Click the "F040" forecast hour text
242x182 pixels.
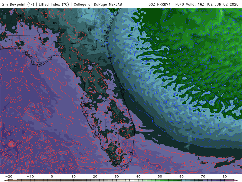tap(180, 4)
